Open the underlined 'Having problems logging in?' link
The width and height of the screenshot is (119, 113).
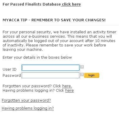pos(28,108)
